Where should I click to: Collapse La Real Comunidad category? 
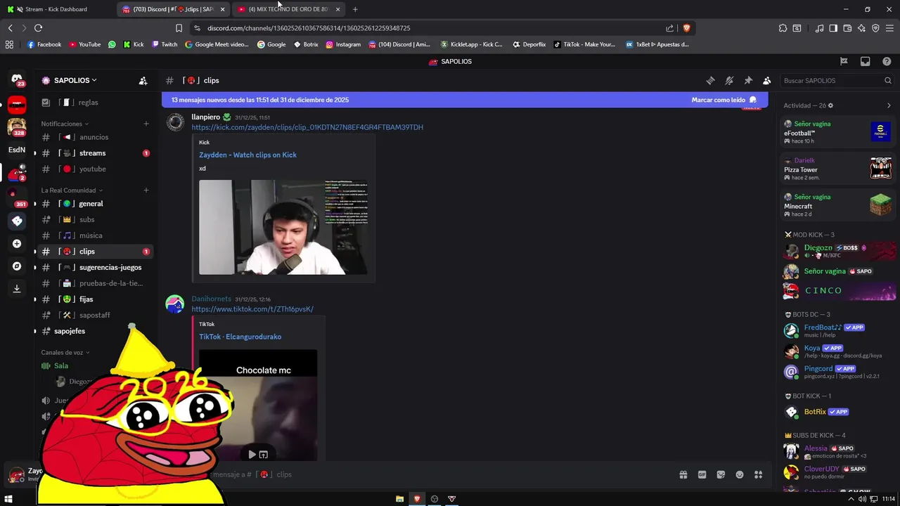pos(72,190)
